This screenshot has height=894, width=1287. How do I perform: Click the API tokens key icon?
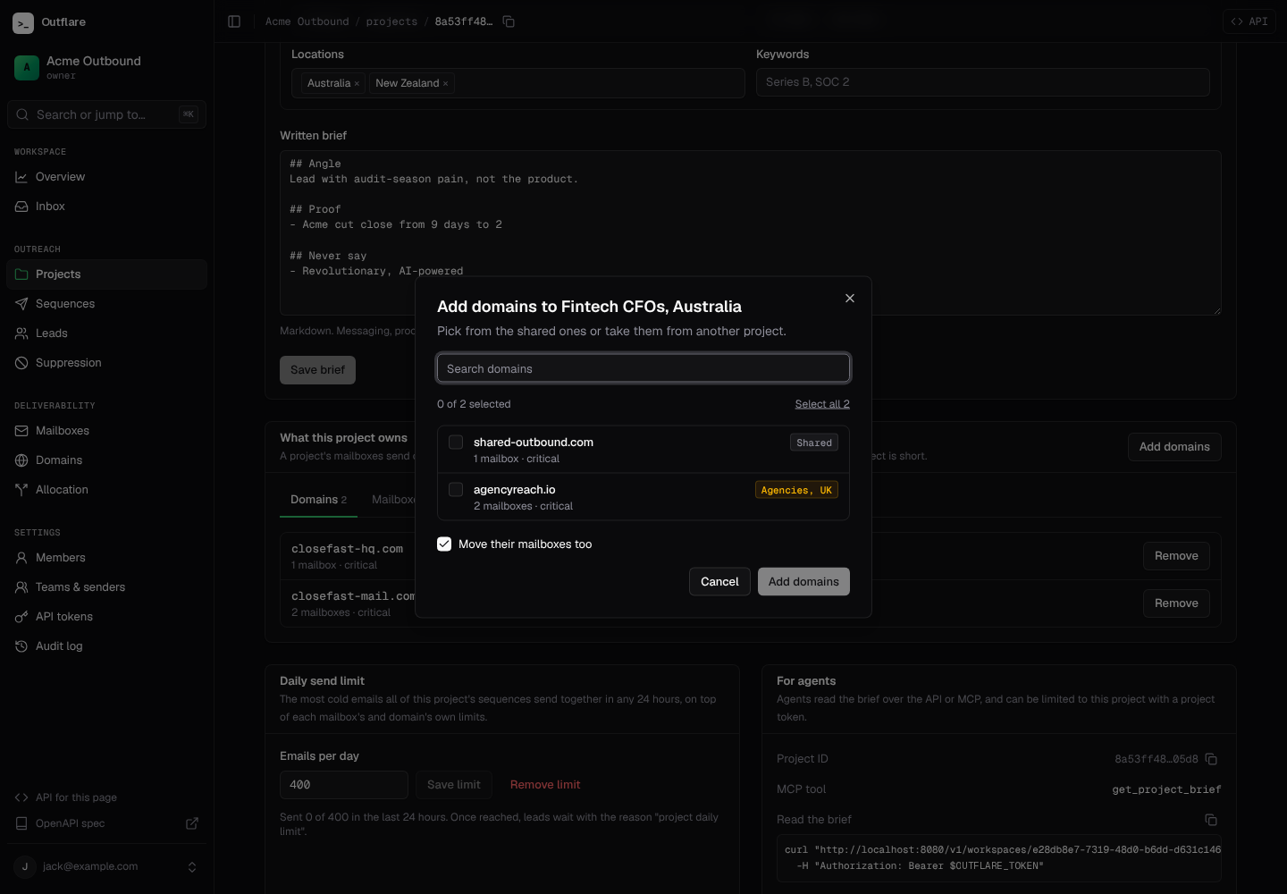click(x=21, y=617)
